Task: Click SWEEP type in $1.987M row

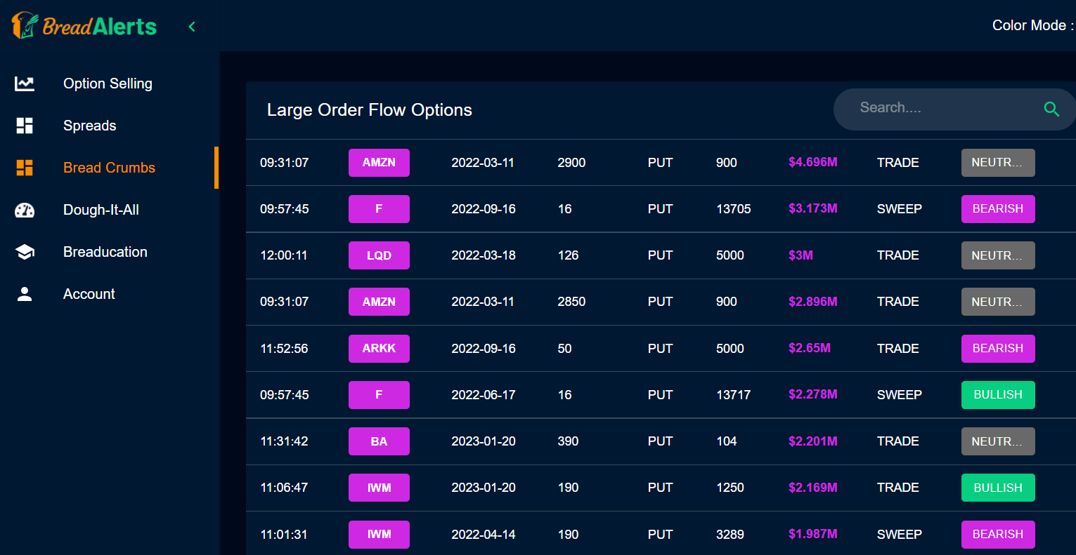Action: (x=900, y=535)
